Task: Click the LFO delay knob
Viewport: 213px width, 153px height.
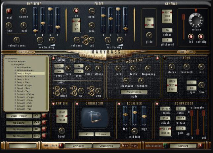Action: point(88,69)
